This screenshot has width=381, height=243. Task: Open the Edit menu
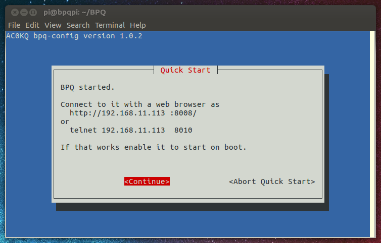click(32, 25)
